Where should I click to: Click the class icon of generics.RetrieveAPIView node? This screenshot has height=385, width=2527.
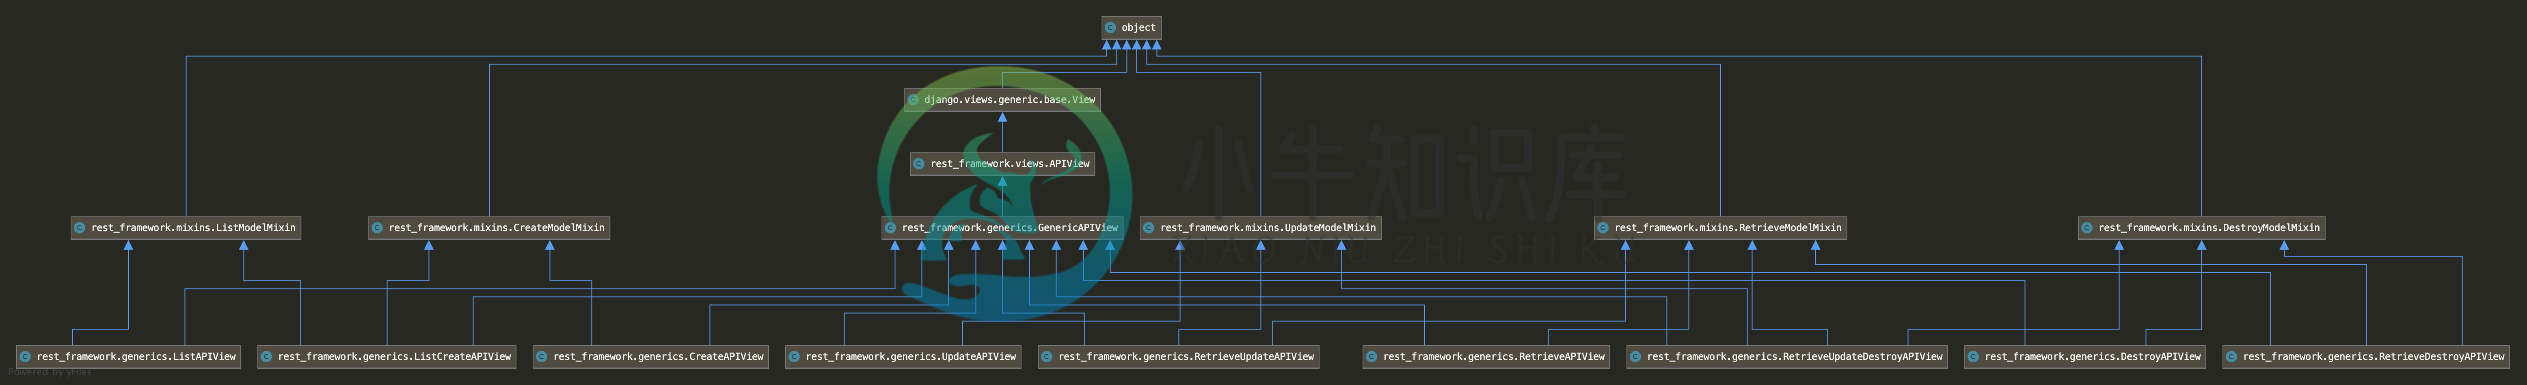[x=1371, y=357]
